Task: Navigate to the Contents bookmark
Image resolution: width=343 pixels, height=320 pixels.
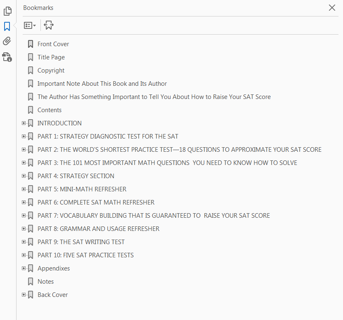Action: 50,110
